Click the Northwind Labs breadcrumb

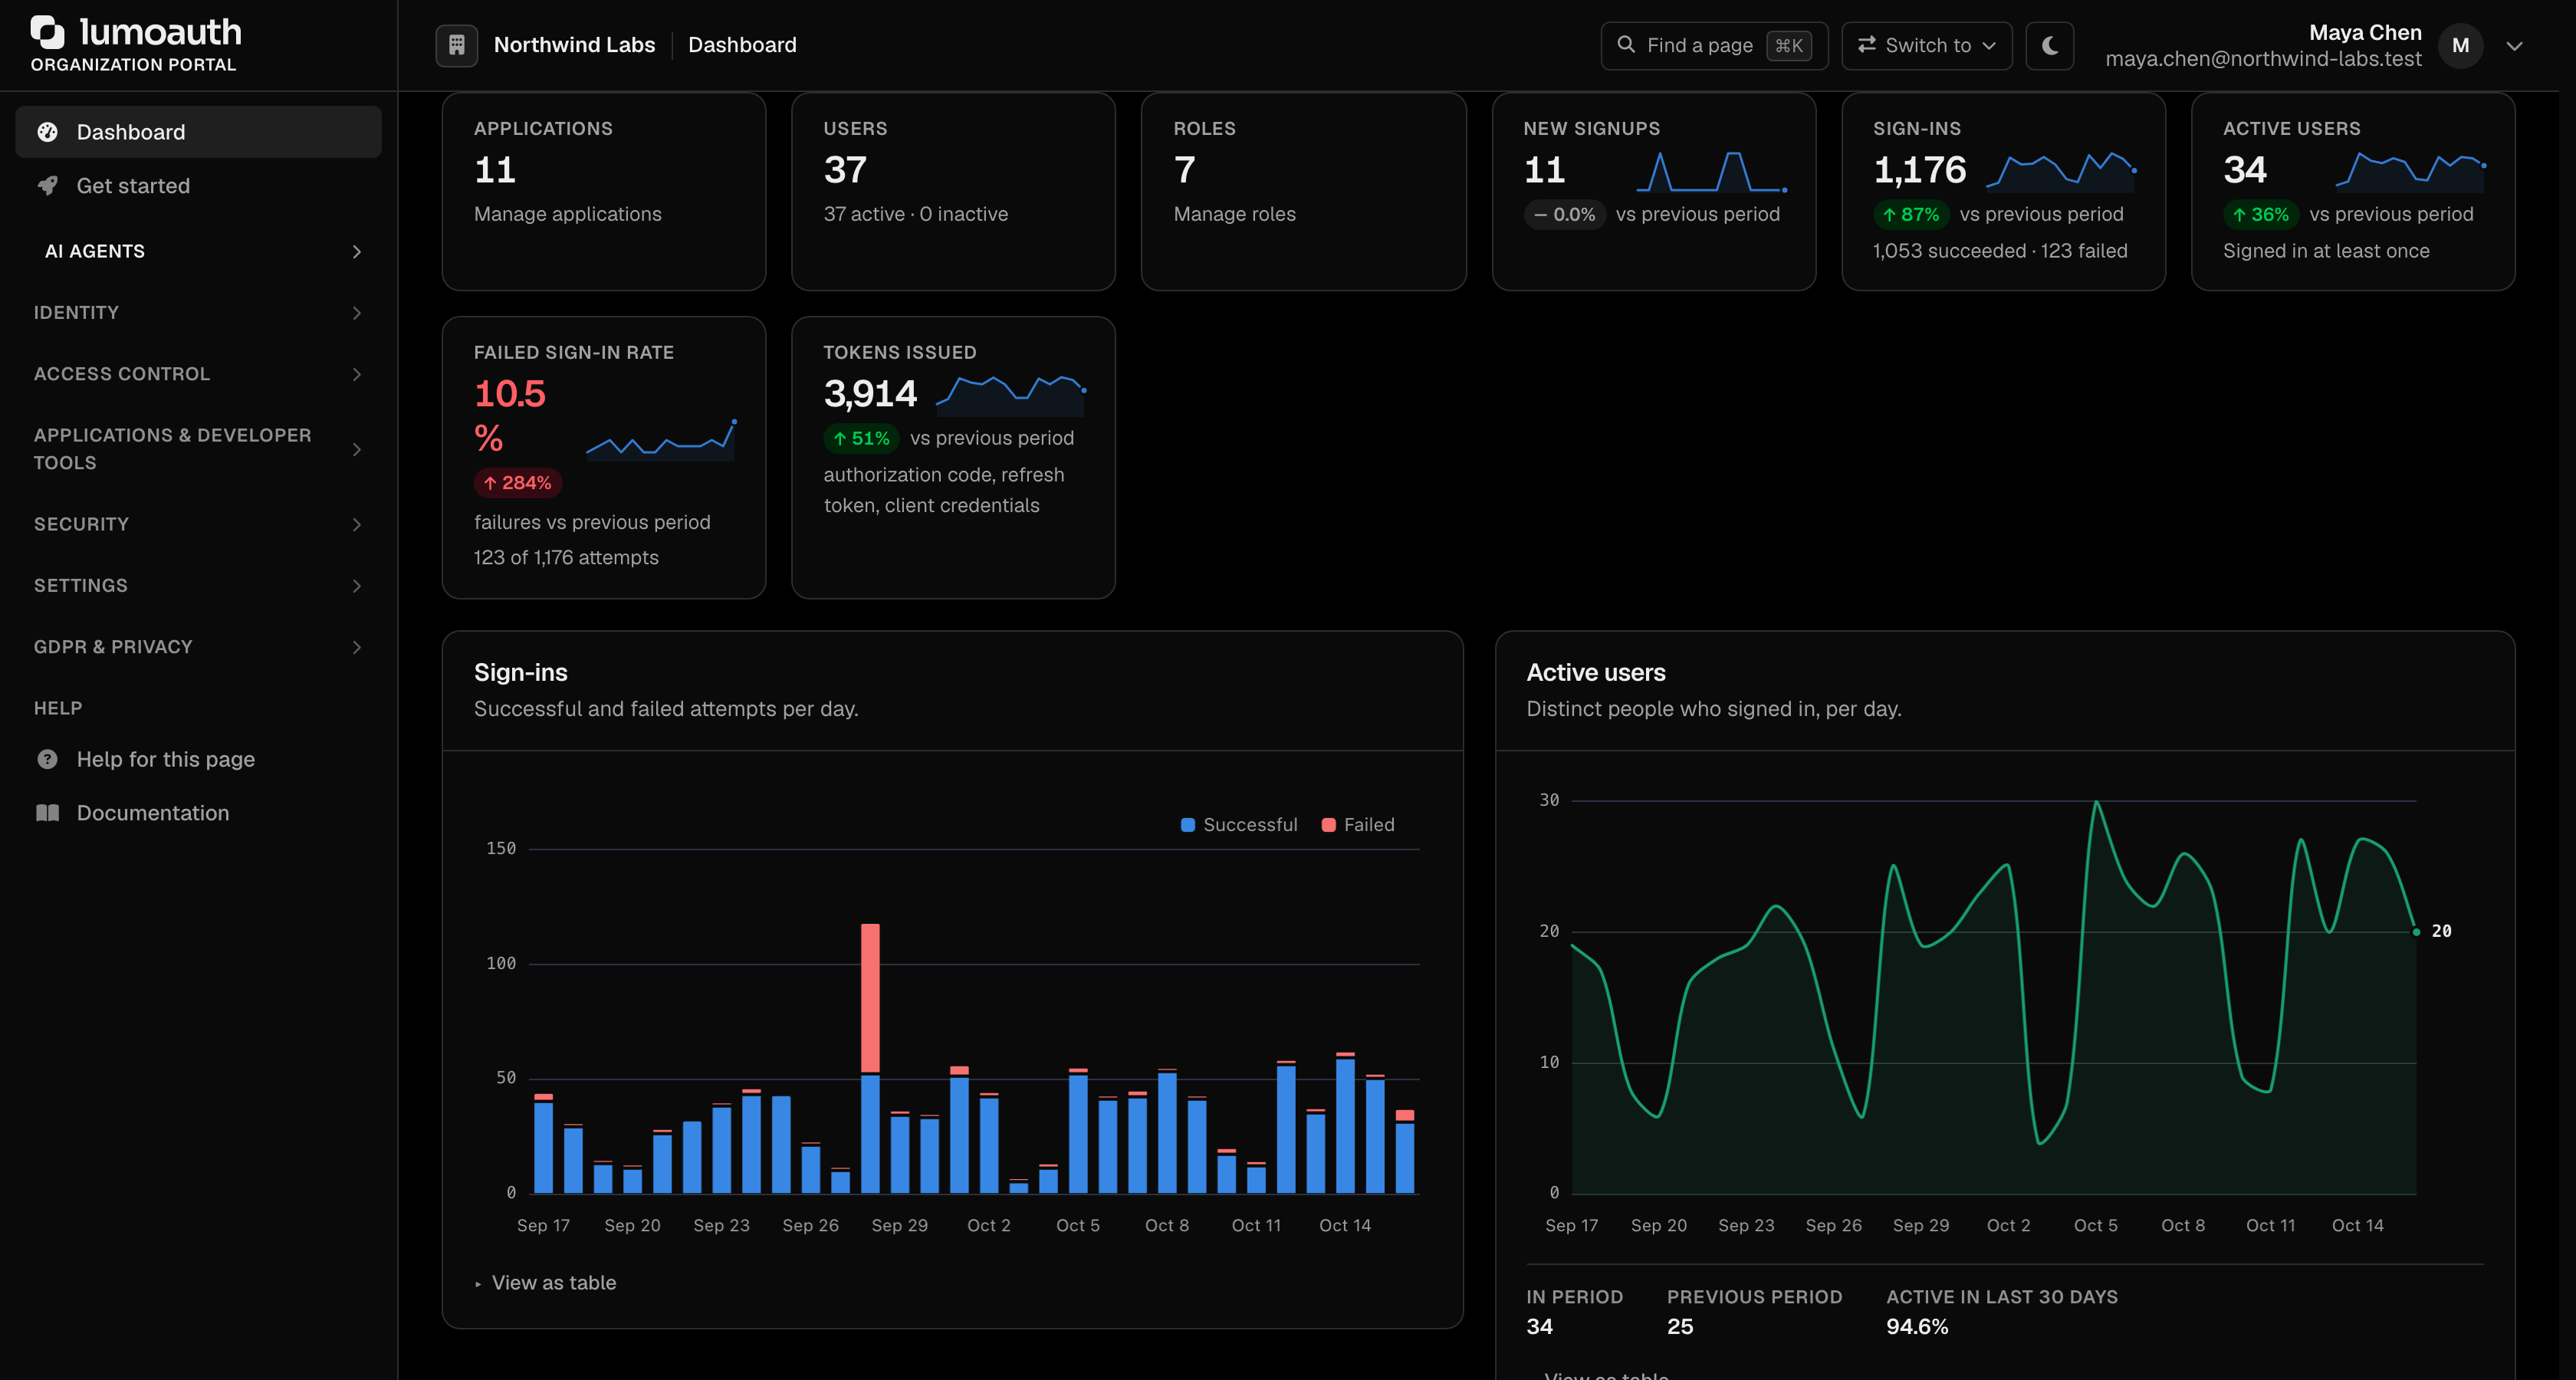[574, 45]
